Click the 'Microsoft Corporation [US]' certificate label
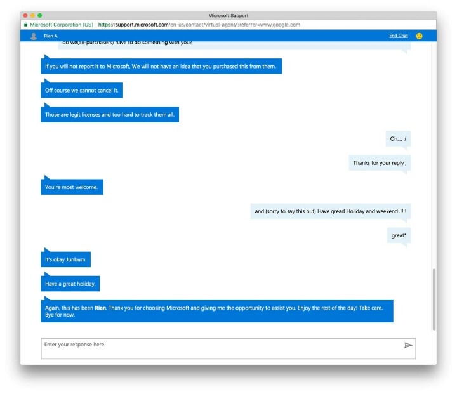Image resolution: width=457 pixels, height=394 pixels. pos(62,25)
